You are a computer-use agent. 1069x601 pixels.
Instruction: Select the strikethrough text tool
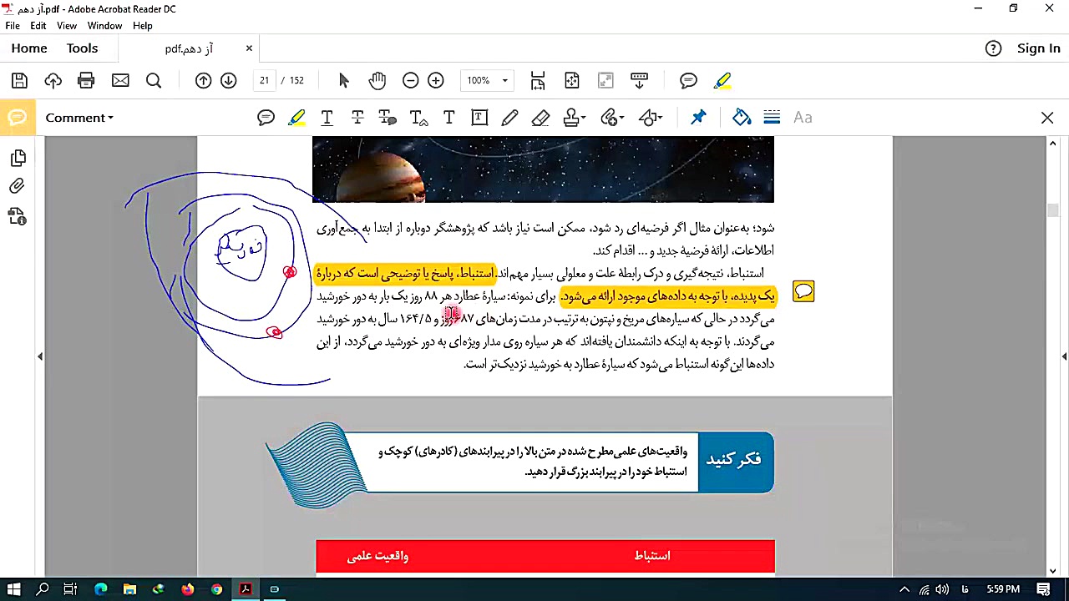pos(357,117)
